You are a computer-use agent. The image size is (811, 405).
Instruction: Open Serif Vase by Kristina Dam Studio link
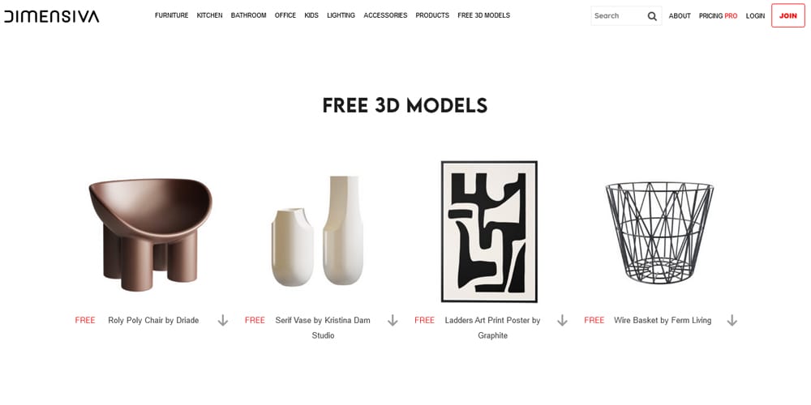click(x=323, y=327)
